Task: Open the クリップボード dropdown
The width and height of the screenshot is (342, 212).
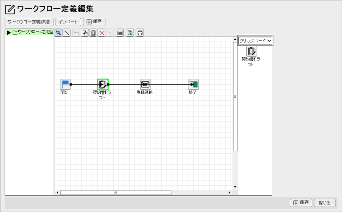Action: (x=255, y=40)
